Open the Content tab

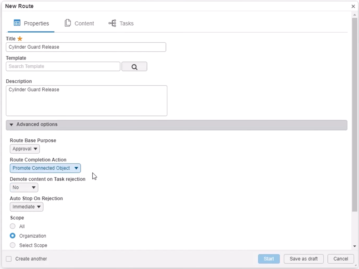click(79, 23)
